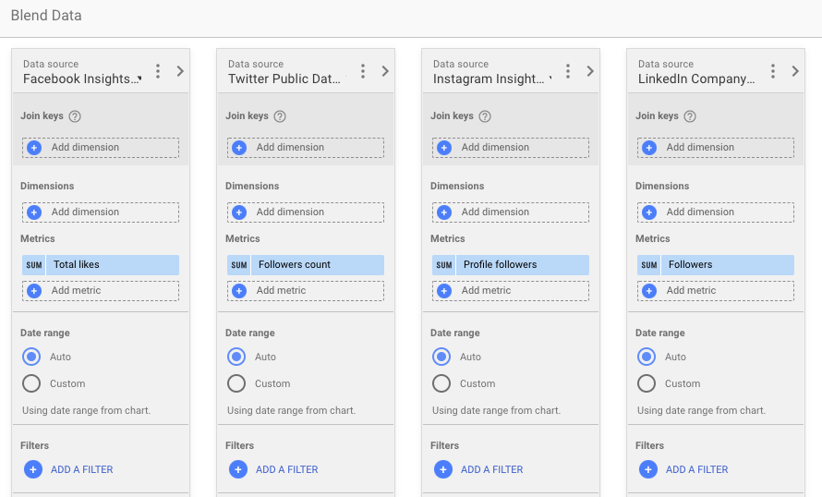Click the SUM aggregation badge on Total likes
822x497 pixels.
point(34,265)
